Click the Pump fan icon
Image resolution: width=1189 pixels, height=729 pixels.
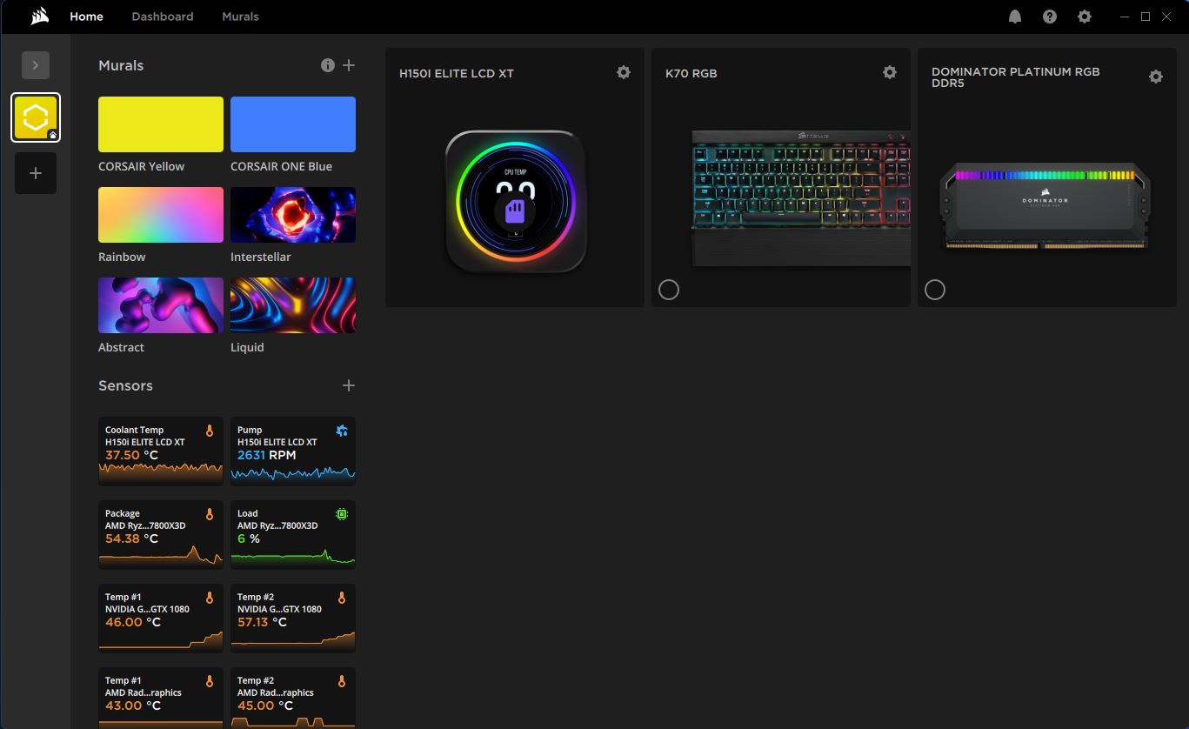342,431
